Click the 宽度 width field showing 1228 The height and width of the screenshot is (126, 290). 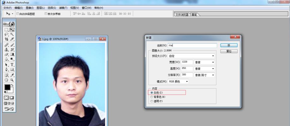[x=187, y=62]
